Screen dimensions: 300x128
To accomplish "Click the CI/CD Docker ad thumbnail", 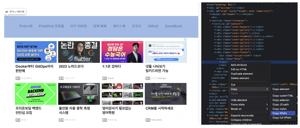I will (36, 52).
